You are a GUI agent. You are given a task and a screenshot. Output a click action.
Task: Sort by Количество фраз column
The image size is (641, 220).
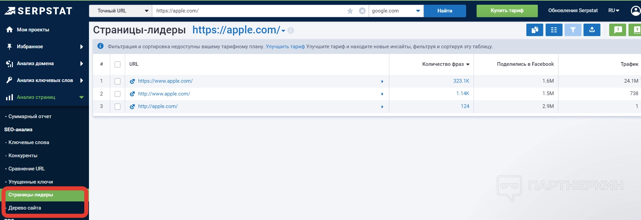tap(446, 64)
